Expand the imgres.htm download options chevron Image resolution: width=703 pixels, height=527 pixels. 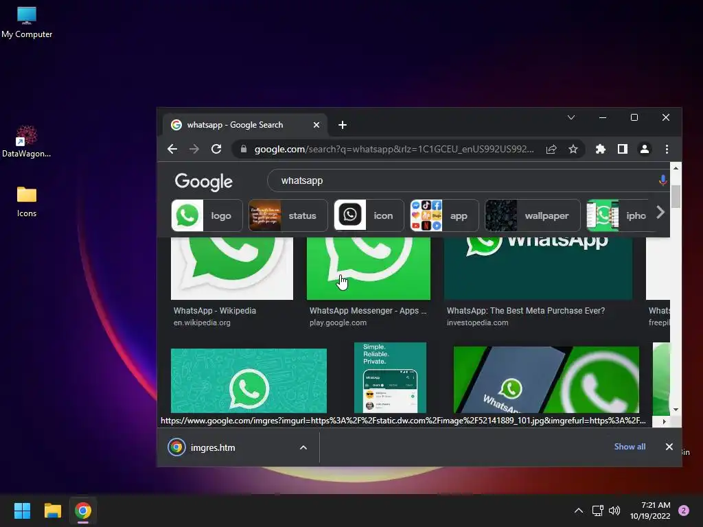pyautogui.click(x=303, y=447)
